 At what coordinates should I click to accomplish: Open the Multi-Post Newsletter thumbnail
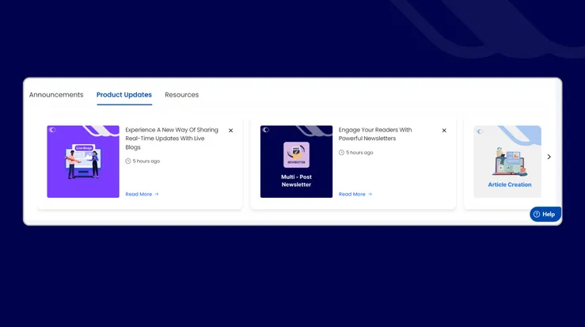coord(296,162)
